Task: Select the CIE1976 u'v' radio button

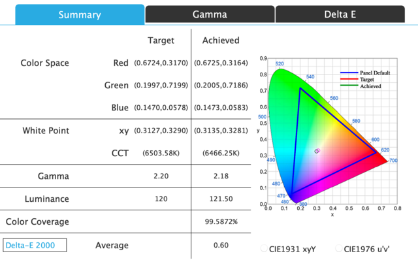Action: coord(339,248)
